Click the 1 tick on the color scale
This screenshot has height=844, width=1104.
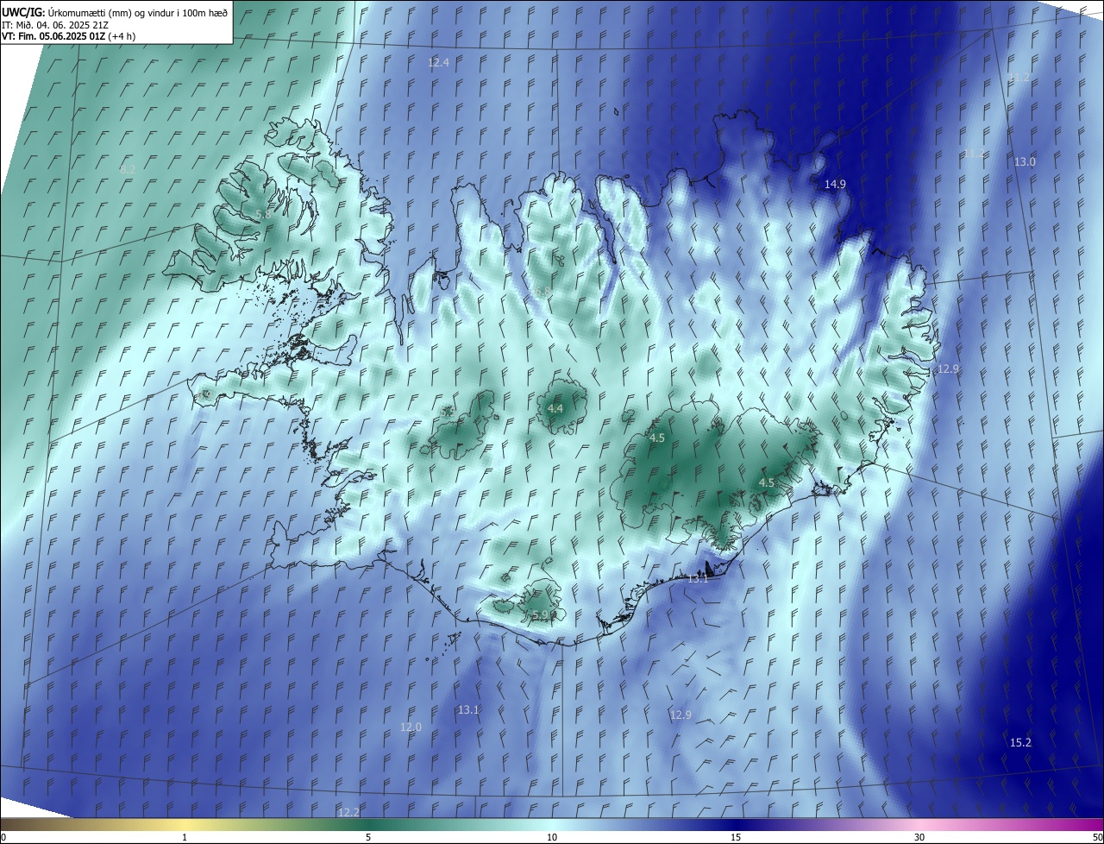[185, 837]
